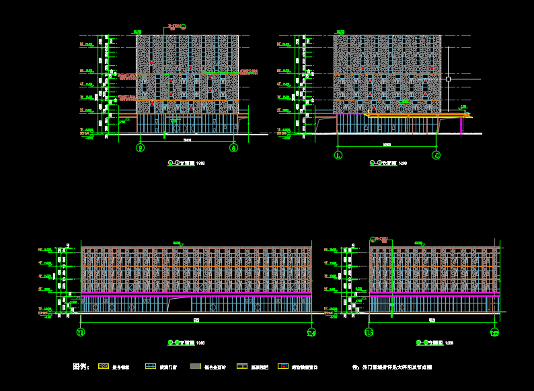
Task: Select the solid gray panel legend swatch
Action: [196, 366]
